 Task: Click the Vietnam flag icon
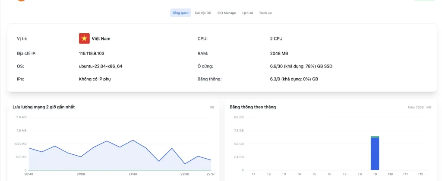(x=84, y=38)
